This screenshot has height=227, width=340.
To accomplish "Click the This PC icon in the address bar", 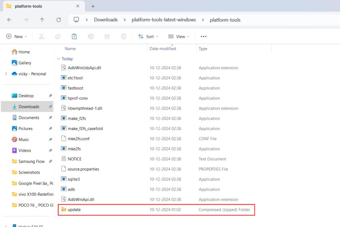I will pyautogui.click(x=76, y=20).
